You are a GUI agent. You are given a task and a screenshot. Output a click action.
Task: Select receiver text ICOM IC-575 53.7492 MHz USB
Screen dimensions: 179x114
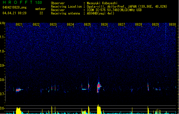point(114,10)
